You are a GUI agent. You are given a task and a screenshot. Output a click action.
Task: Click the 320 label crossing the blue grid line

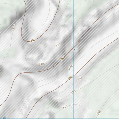click(x=73, y=92)
